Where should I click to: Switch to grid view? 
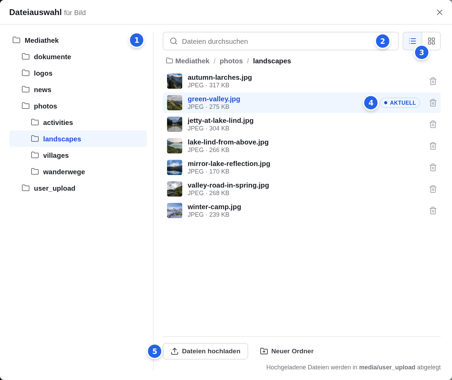click(x=431, y=41)
